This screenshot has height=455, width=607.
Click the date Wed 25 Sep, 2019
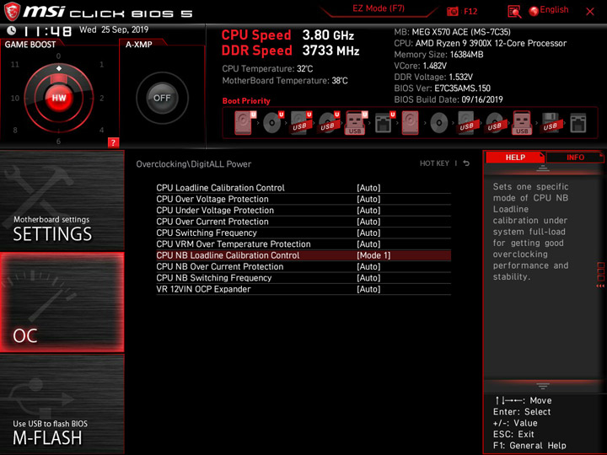114,29
